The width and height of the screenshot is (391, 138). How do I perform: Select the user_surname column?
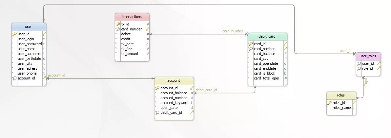tap(29, 54)
